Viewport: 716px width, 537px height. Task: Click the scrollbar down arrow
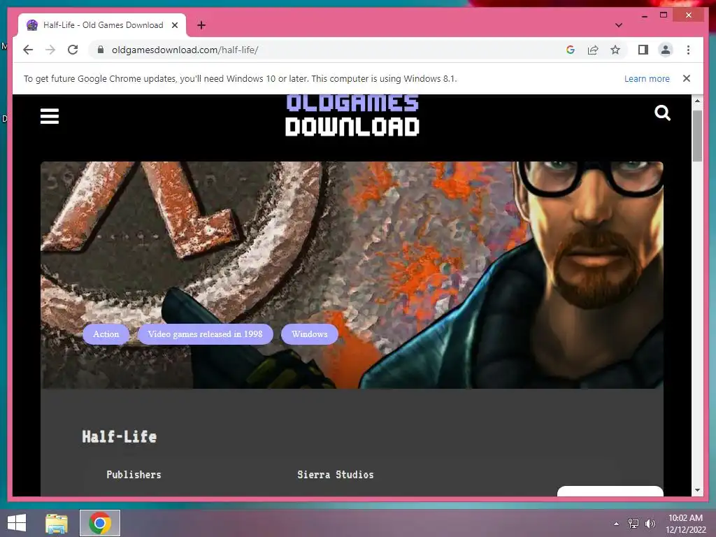pos(697,490)
